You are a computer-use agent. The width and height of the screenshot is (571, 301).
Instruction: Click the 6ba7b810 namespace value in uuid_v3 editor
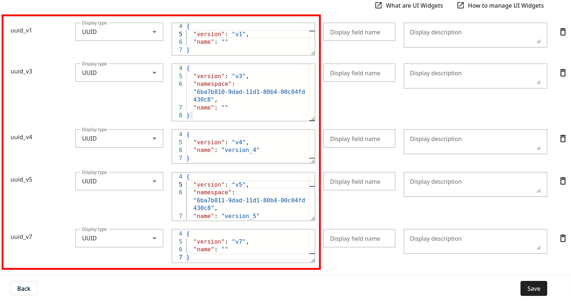(x=249, y=96)
